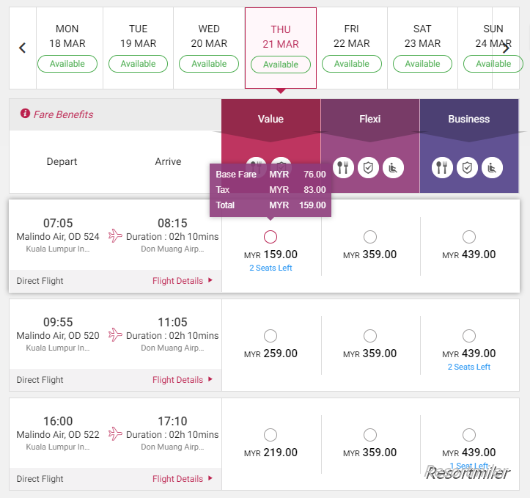
Task: Click the Available button under MON 18 MAR
Action: coord(67,64)
